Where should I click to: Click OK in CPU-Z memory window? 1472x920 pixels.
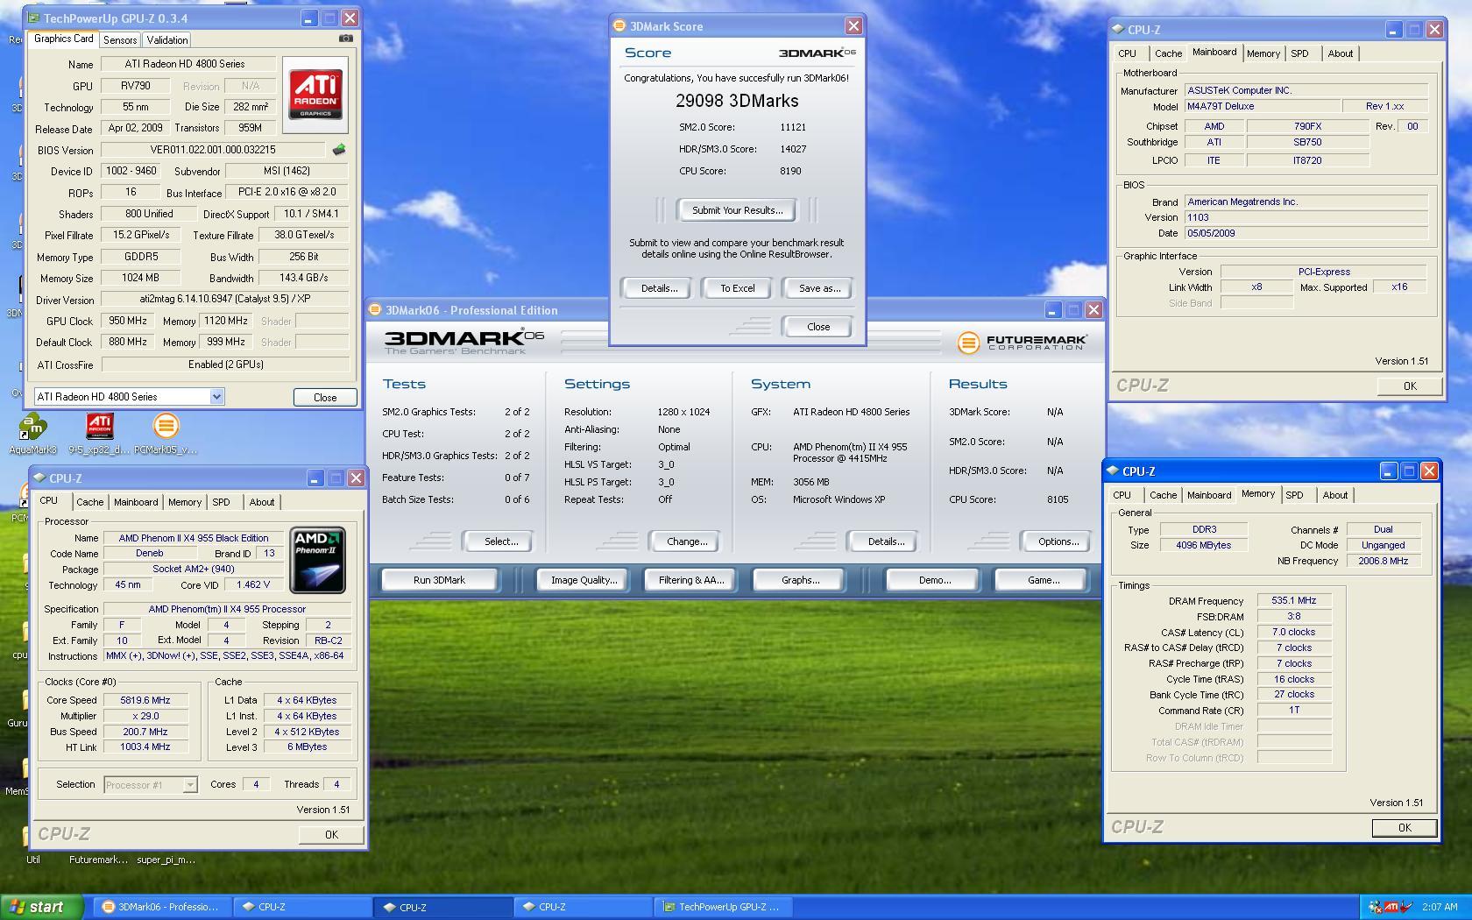click(x=1405, y=828)
